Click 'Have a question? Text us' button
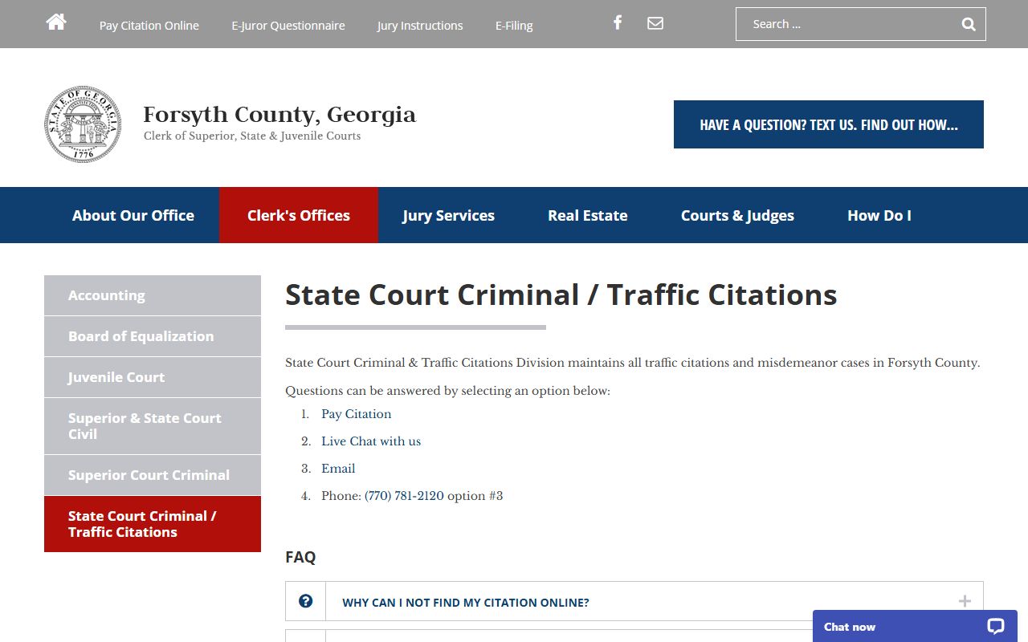The height and width of the screenshot is (642, 1028). [x=829, y=124]
